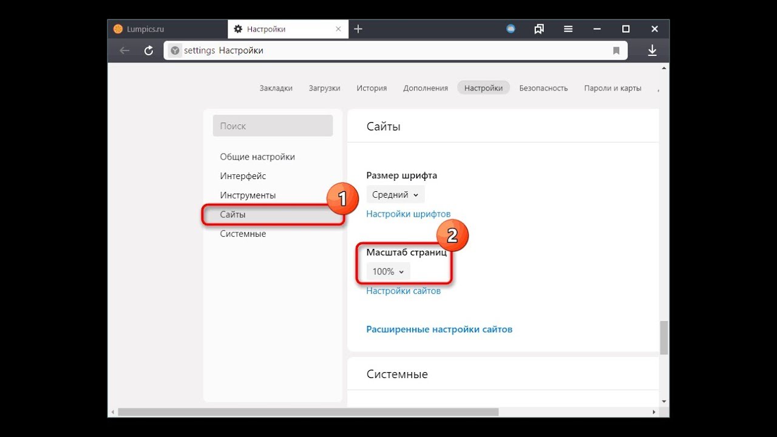Viewport: 777px width, 437px height.
Task: Click the scroll right arrow
Action: [x=654, y=412]
